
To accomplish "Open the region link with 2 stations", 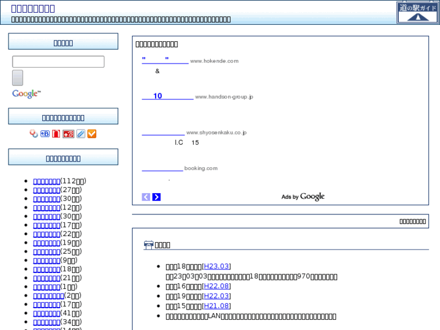I will click(x=48, y=295).
